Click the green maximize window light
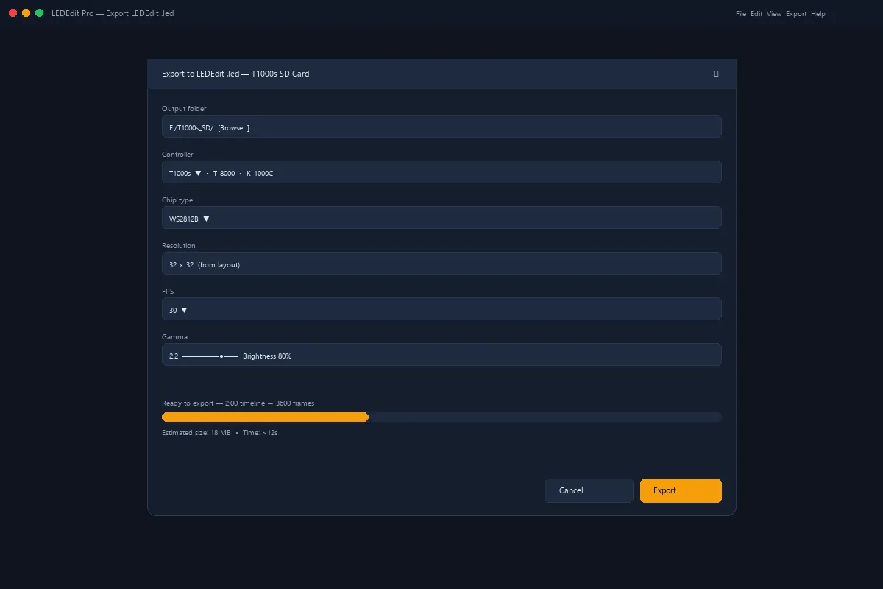The height and width of the screenshot is (589, 883). point(40,13)
